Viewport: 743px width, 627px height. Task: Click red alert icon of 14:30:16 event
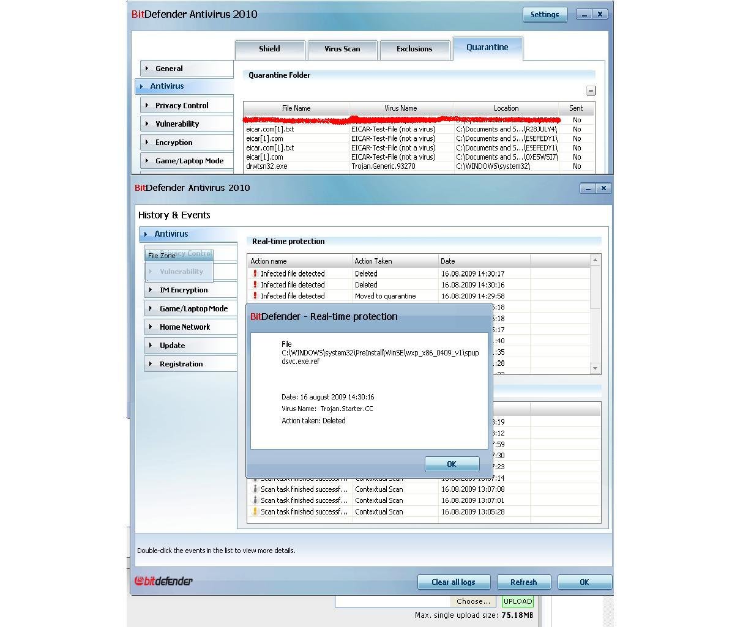point(255,285)
